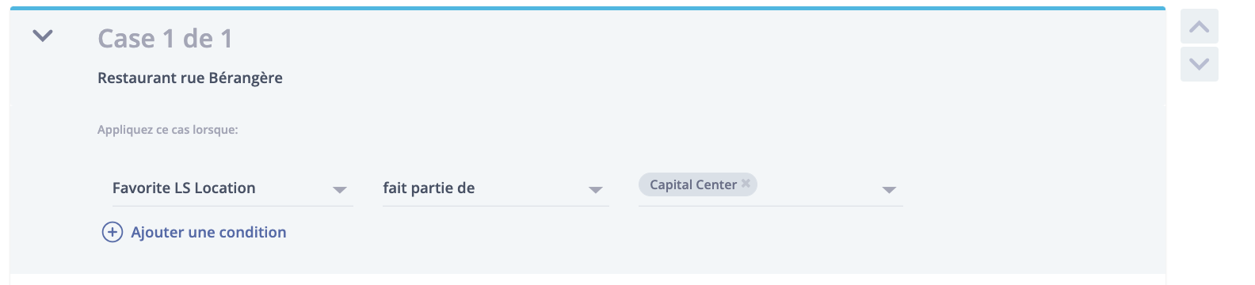Viewport: 1255px width, 285px height.
Task: Click the Restaurant rue Bérangère case name
Action: [190, 78]
